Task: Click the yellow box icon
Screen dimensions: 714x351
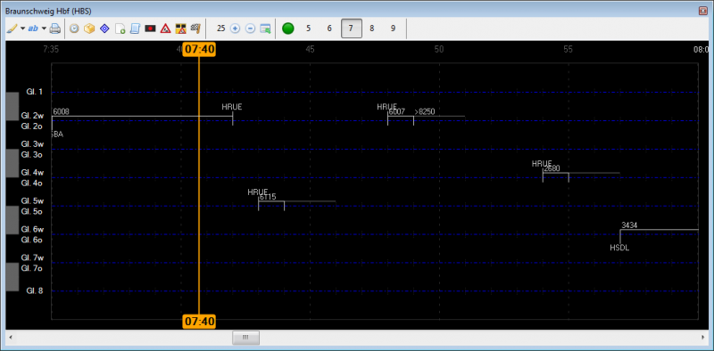Action: [x=89, y=29]
